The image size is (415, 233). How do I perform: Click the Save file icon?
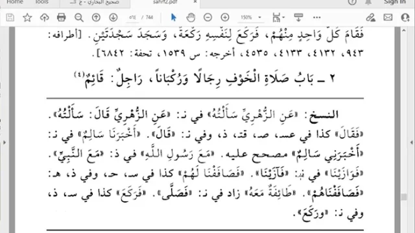click(x=10, y=17)
